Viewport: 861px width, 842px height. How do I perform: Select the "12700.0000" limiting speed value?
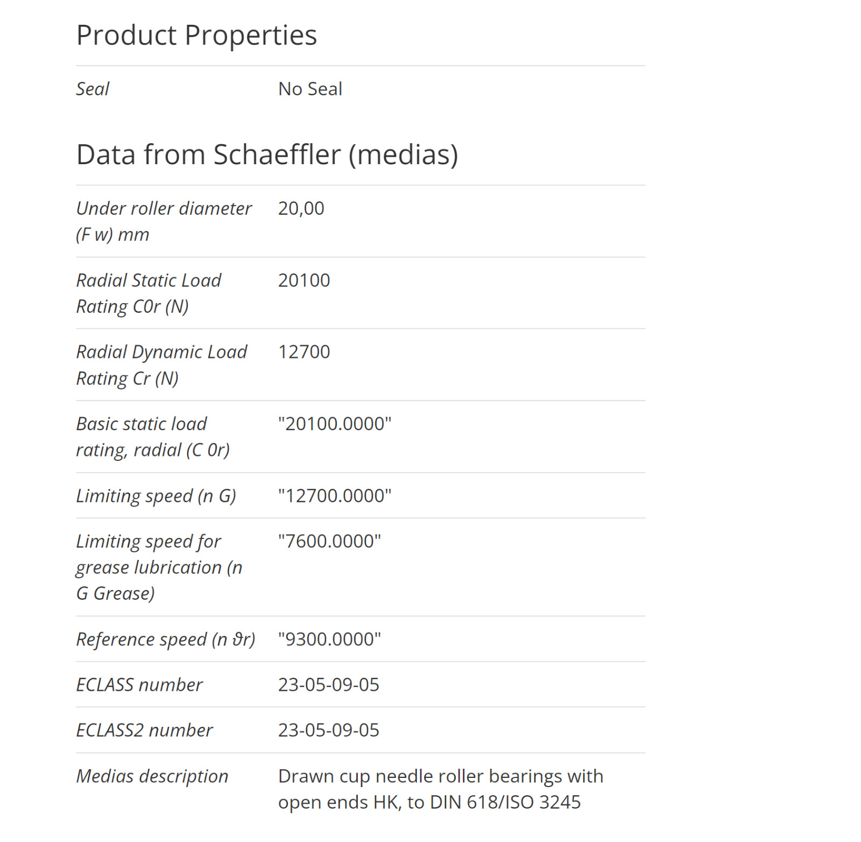(335, 496)
